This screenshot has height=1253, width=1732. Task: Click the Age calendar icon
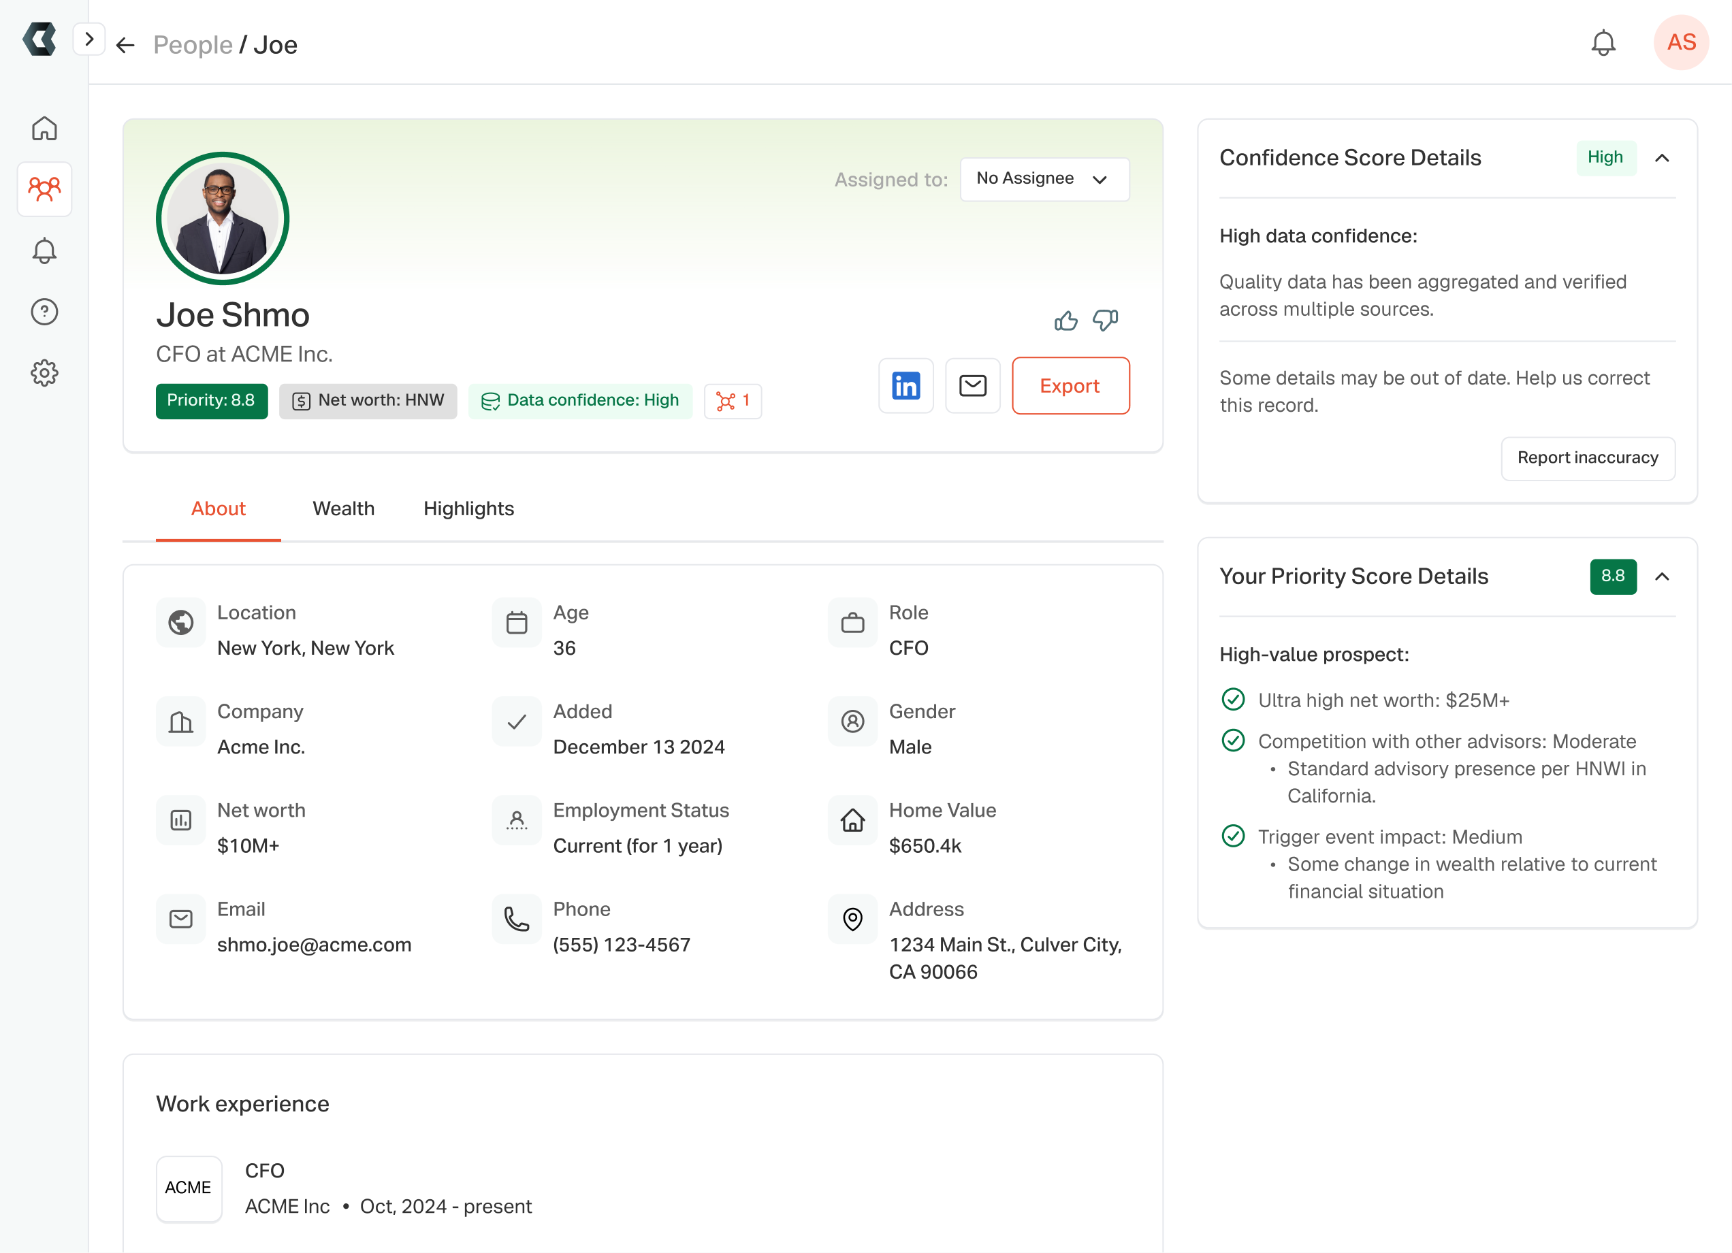[517, 623]
